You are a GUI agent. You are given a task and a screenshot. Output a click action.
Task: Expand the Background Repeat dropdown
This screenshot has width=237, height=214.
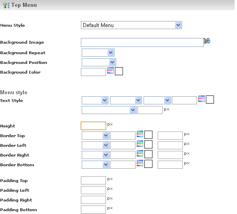point(98,53)
